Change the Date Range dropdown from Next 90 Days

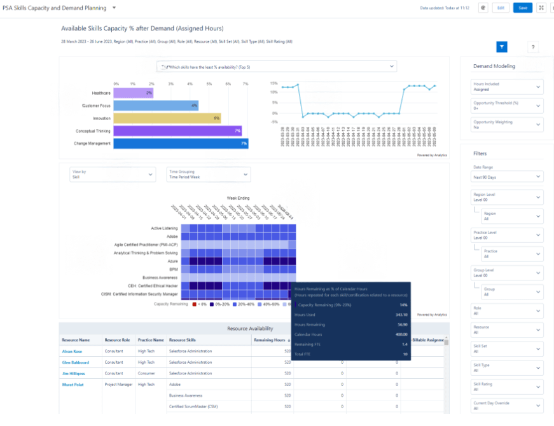[507, 176]
